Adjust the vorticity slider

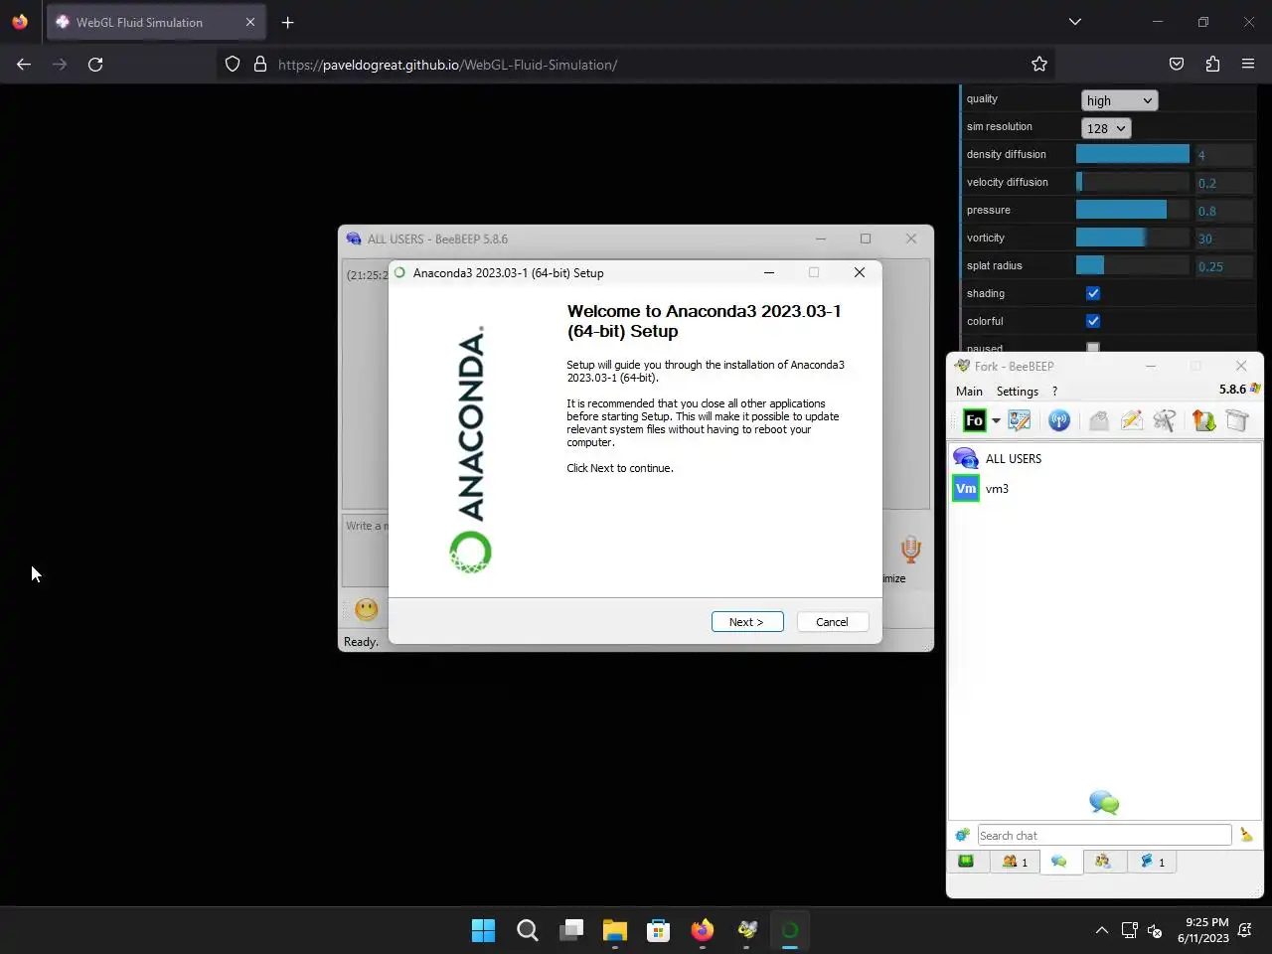pos(1133,238)
